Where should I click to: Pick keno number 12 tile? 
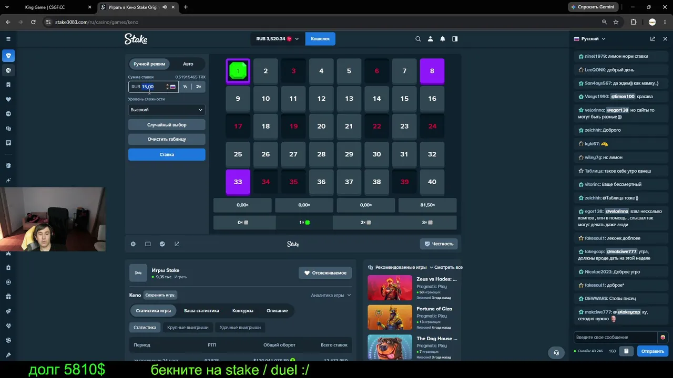tap(321, 99)
